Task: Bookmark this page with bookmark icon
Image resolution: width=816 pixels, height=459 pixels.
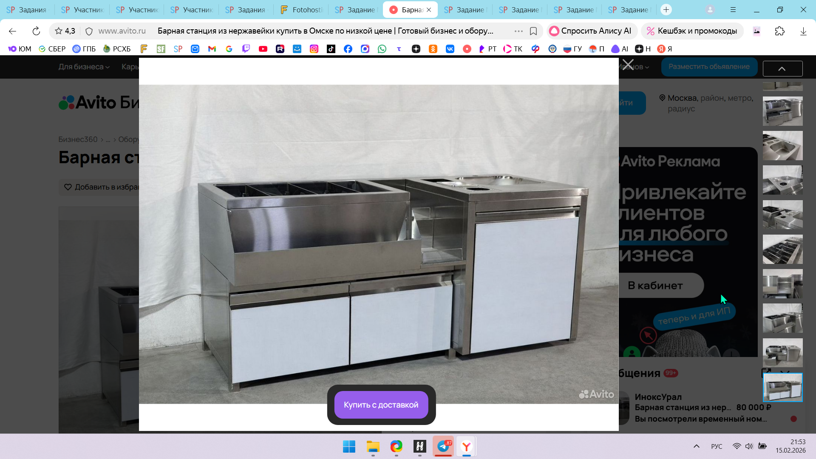Action: tap(533, 31)
